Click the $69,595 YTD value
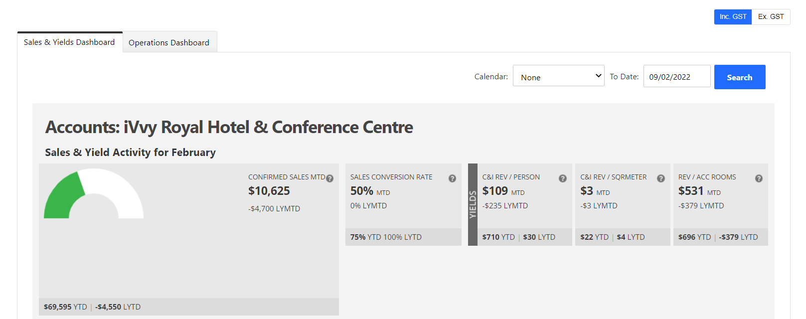806x319 pixels. (x=65, y=307)
